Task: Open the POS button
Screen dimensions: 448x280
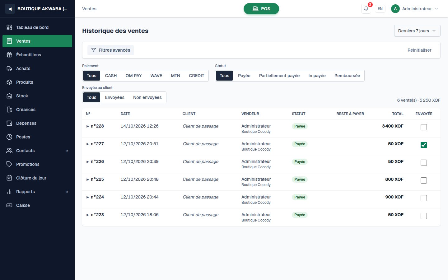Action: click(x=261, y=9)
